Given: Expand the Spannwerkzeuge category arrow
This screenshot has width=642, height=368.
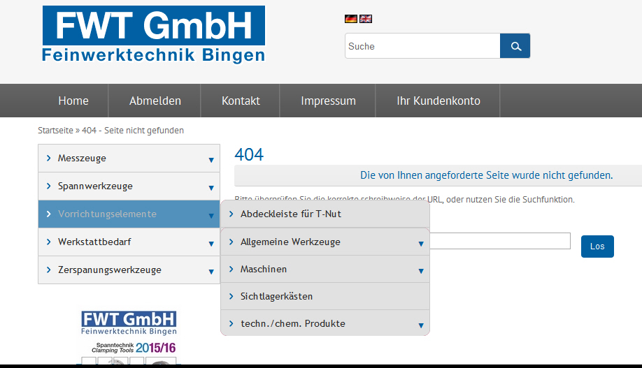Looking at the screenshot, I should [x=211, y=188].
